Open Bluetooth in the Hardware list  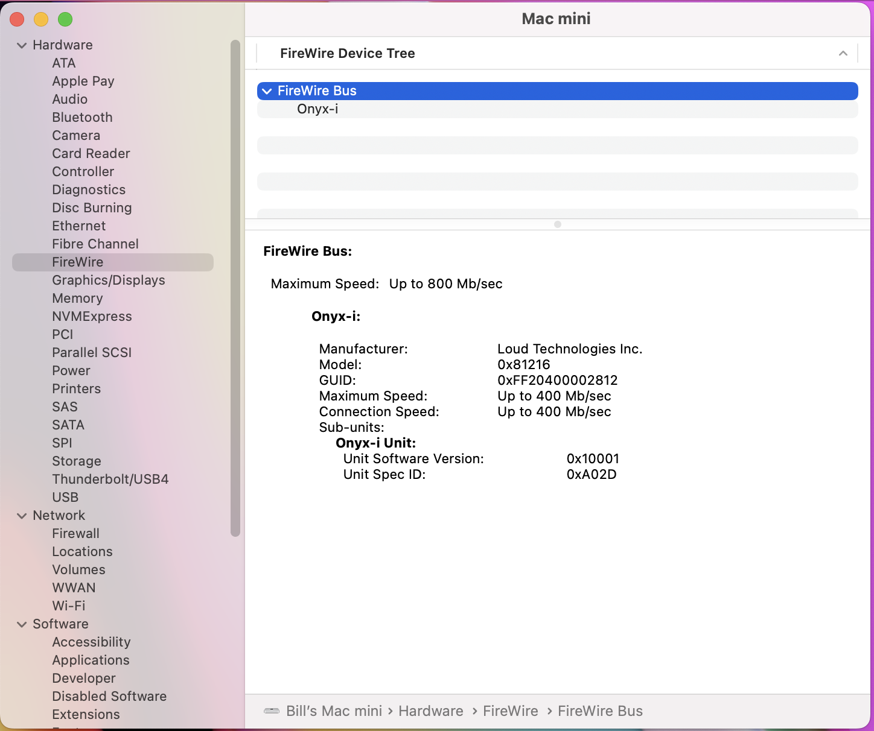click(82, 118)
